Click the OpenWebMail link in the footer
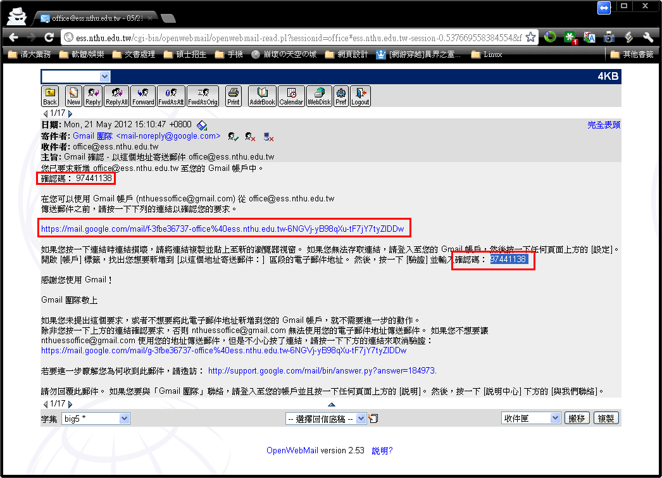Viewport: 662px width, 478px height. [292, 451]
